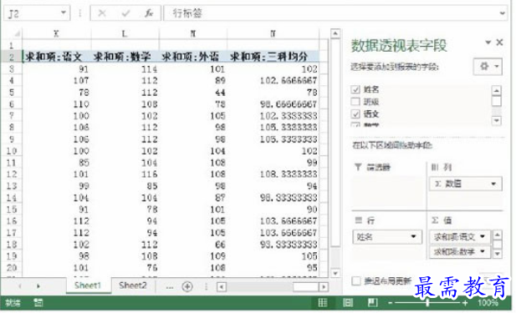Select cell with value 108.3333333

(x=273, y=174)
